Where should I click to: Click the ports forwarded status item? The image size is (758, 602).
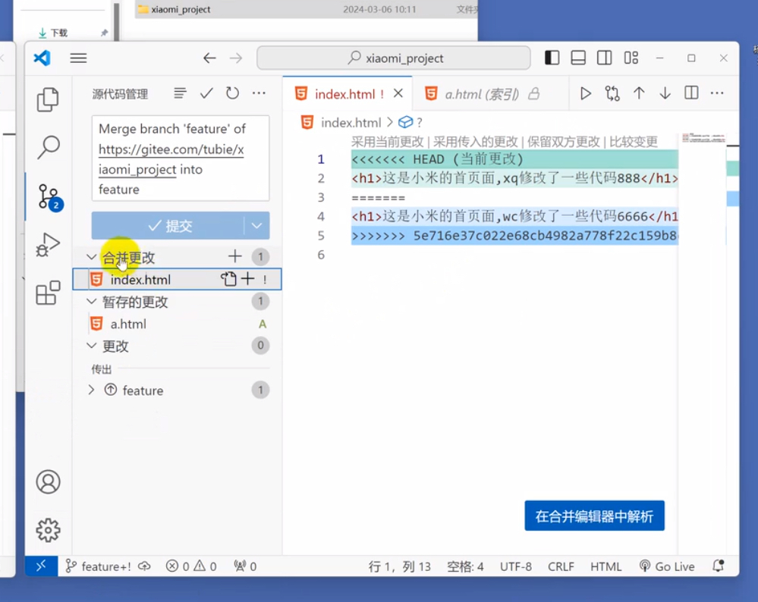click(245, 566)
